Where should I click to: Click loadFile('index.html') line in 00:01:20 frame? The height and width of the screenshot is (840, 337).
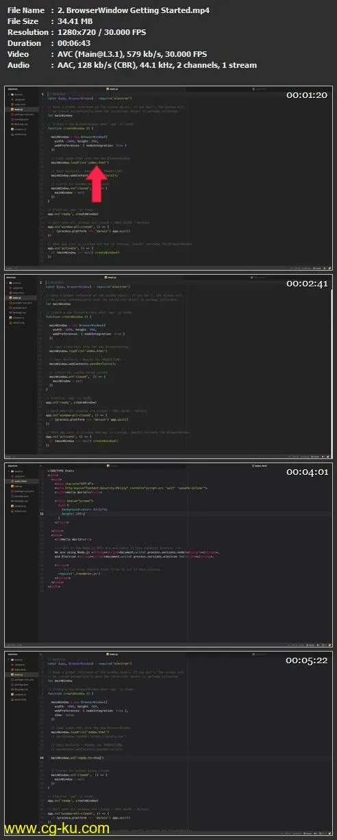pos(79,162)
